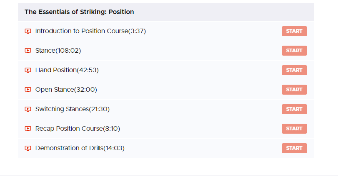This screenshot has height=176, width=338.
Task: Click video icon next to Recap Position Course
Action: click(x=28, y=129)
